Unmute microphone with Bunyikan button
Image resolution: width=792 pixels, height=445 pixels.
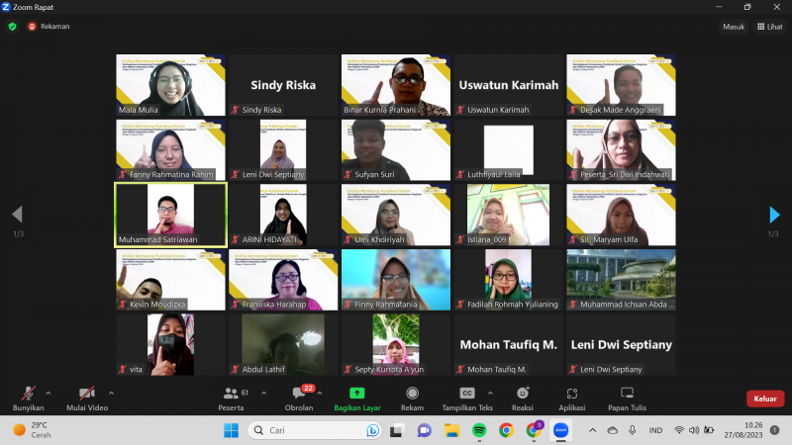point(28,396)
